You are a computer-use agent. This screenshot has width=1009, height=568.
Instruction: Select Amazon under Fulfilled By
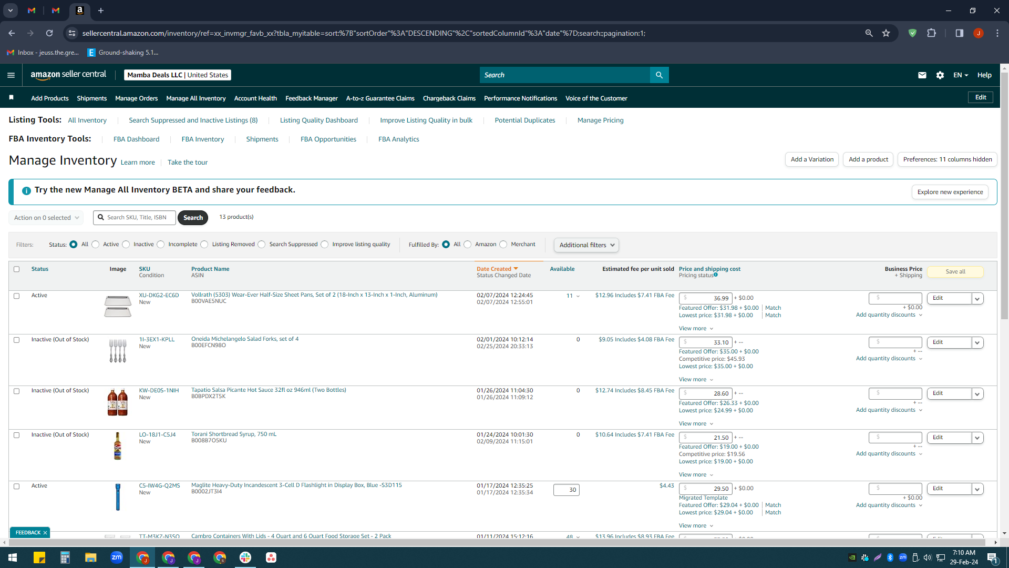tap(468, 245)
